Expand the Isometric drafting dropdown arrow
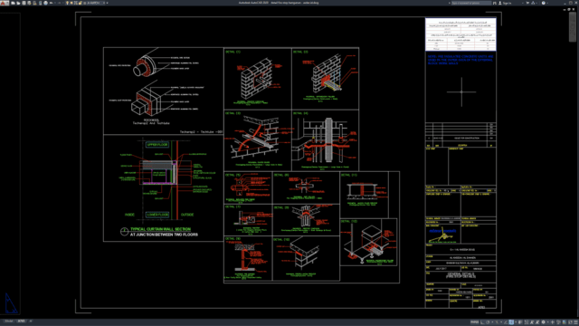Image resolution: width=579 pixels, height=326 pixels. 501,322
